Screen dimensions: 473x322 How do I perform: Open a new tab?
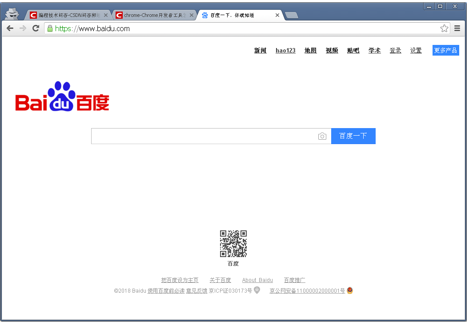pyautogui.click(x=292, y=15)
